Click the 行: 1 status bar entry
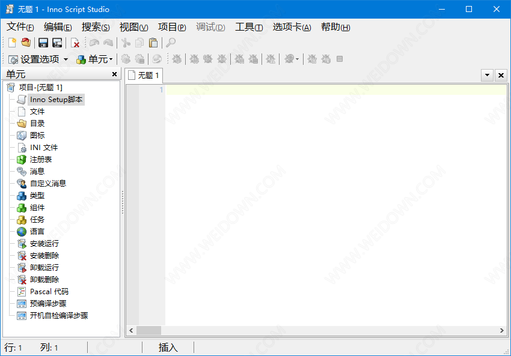511x356 pixels. tap(13, 348)
